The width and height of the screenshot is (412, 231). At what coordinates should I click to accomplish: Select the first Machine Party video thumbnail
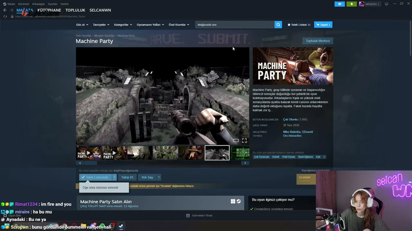pyautogui.click(x=89, y=153)
